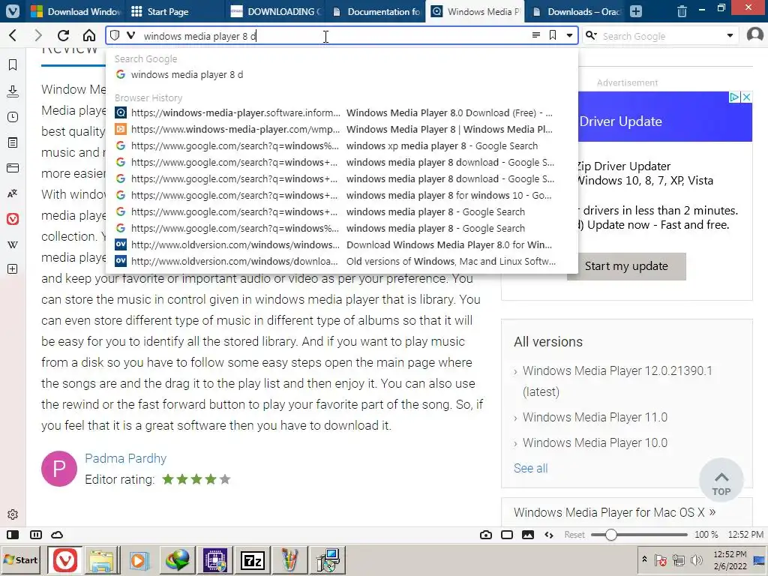The width and height of the screenshot is (768, 576).
Task: Open the Wikipedia web panel
Action: pyautogui.click(x=13, y=244)
